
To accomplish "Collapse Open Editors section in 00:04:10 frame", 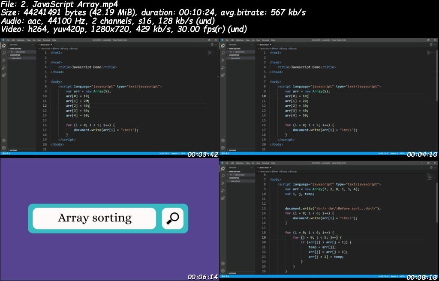I will 234,49.
